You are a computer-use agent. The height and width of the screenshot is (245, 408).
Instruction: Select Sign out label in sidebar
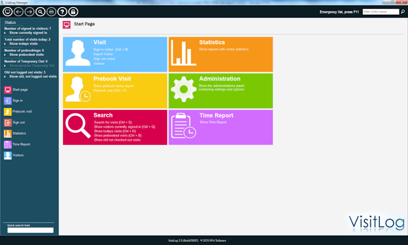pyautogui.click(x=18, y=122)
